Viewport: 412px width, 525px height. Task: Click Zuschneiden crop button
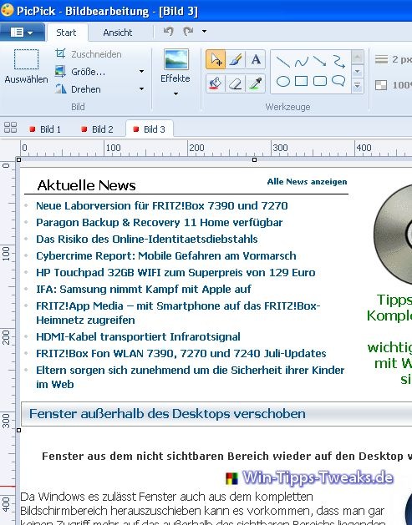pos(88,54)
